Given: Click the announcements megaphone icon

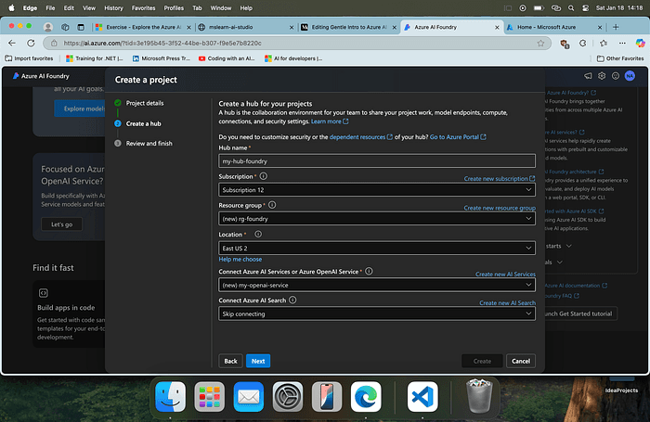Looking at the screenshot, I should 588,76.
